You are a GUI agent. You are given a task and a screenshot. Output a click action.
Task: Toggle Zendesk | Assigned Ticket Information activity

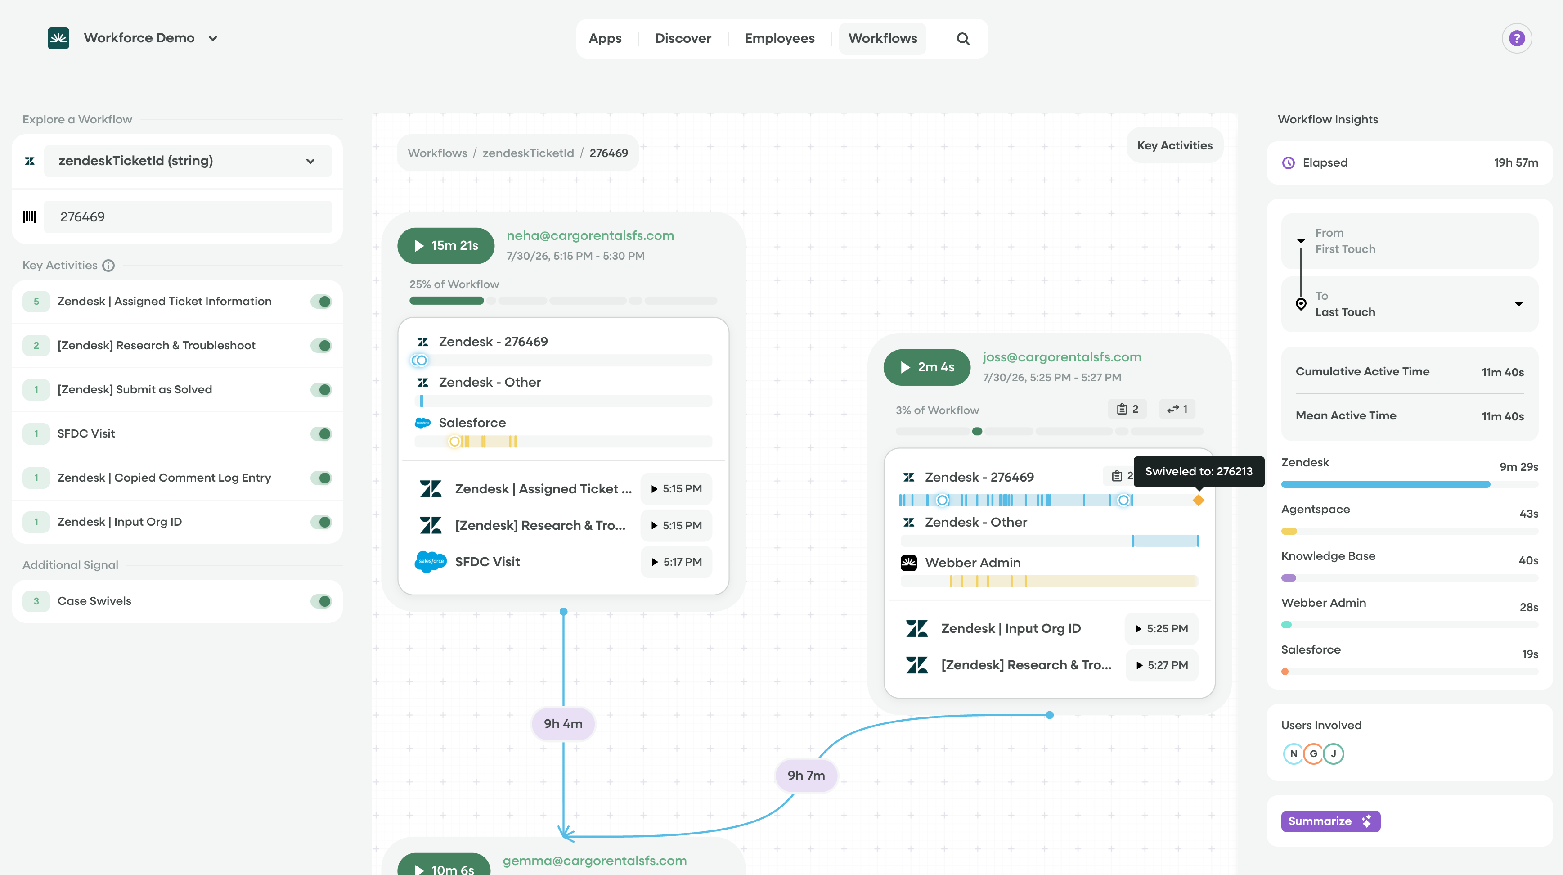(321, 301)
